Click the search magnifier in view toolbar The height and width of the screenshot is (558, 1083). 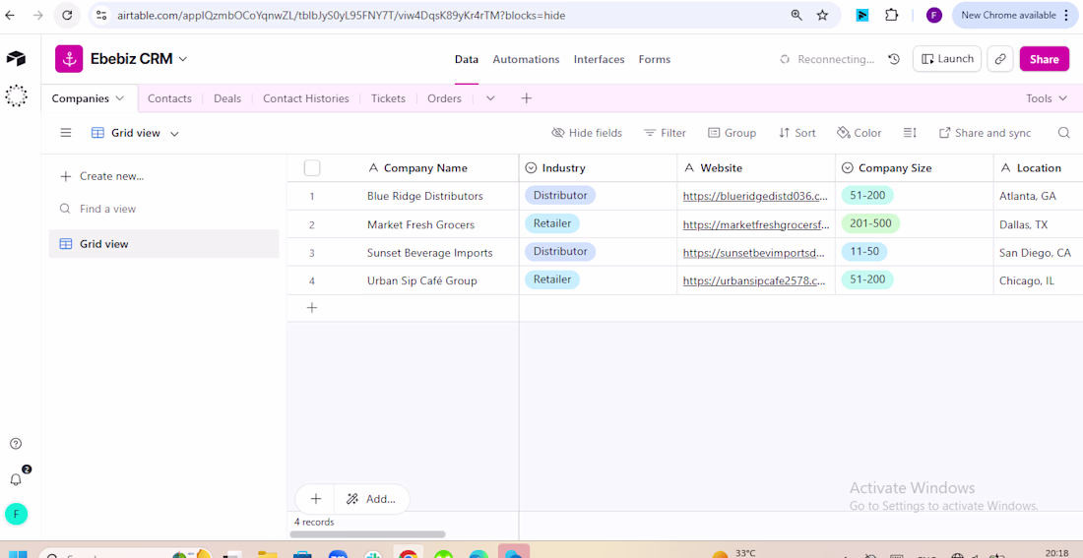point(1063,133)
